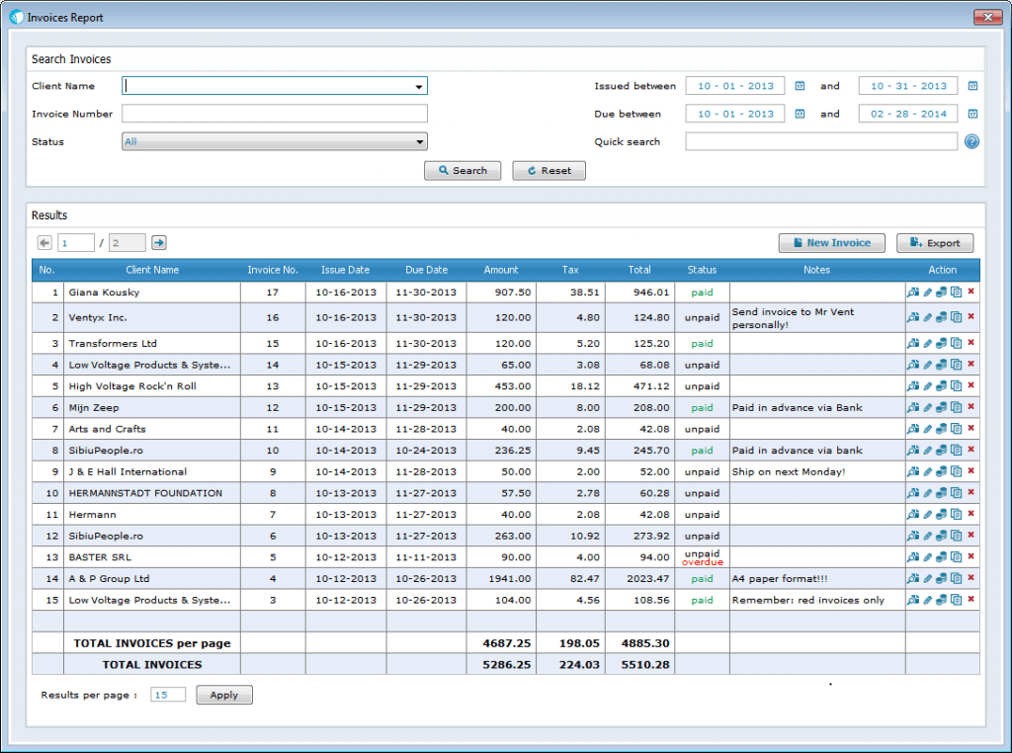Image resolution: width=1012 pixels, height=753 pixels.
Task: Open the view invoice icon for Giana Kousky
Action: coord(912,292)
